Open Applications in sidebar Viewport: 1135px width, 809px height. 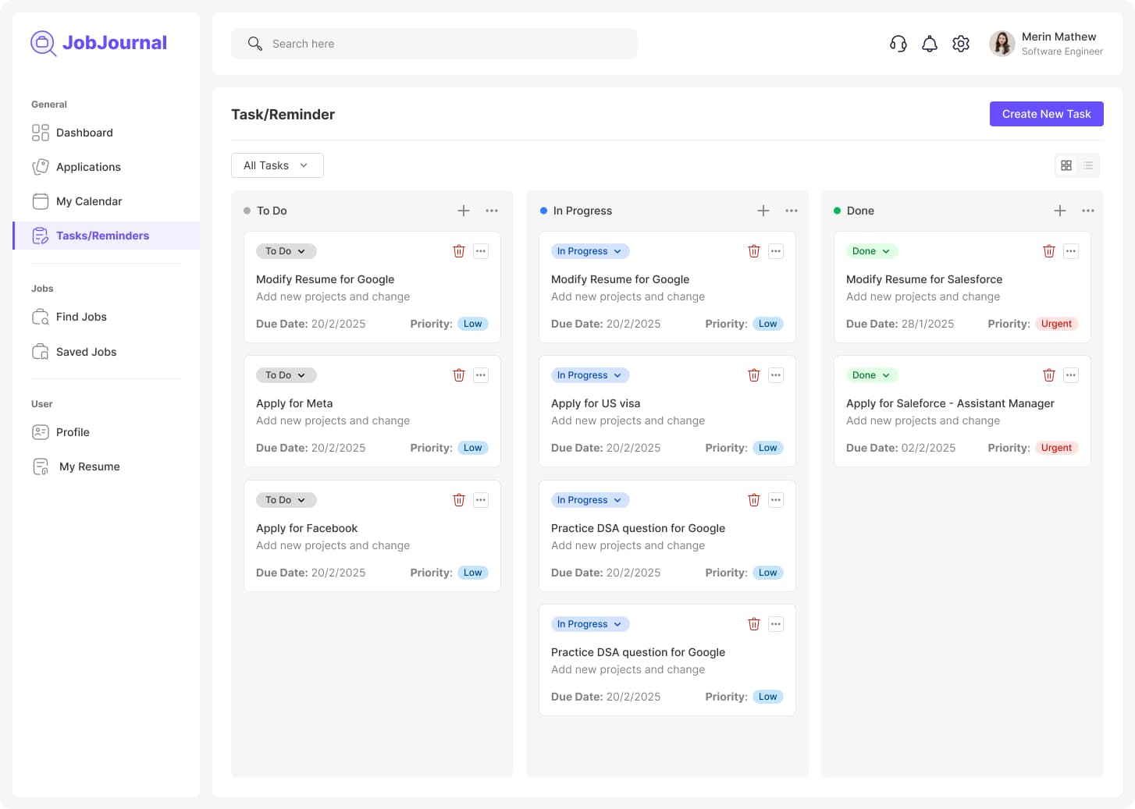tap(106, 167)
